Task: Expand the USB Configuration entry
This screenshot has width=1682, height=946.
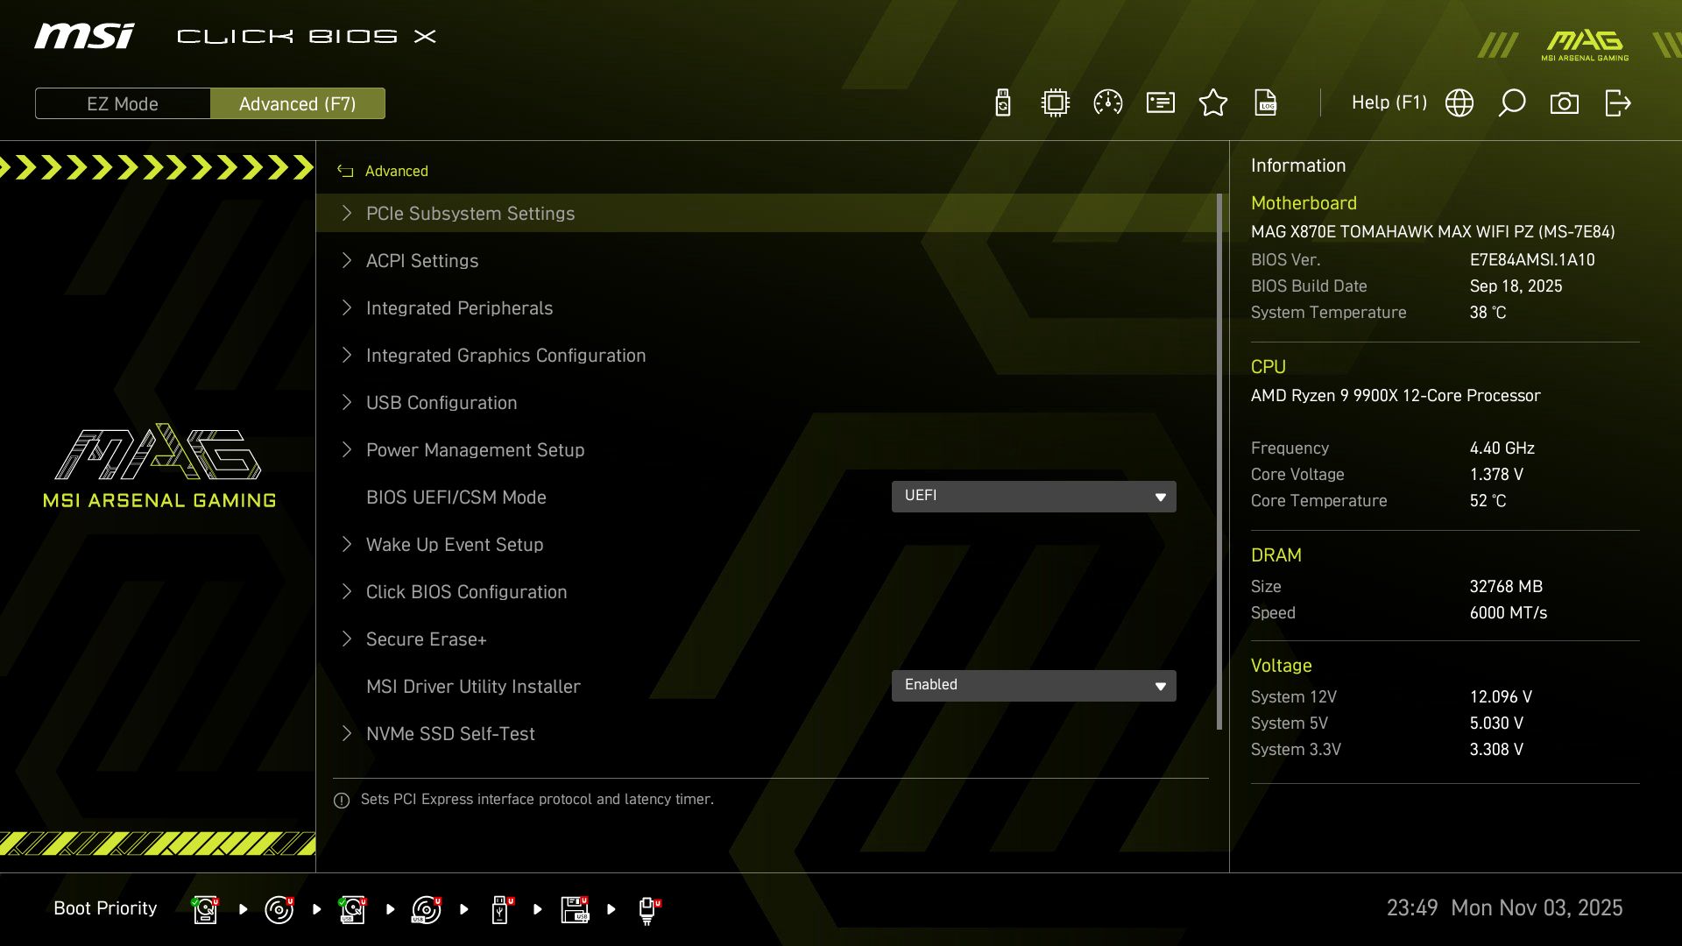Action: click(442, 402)
